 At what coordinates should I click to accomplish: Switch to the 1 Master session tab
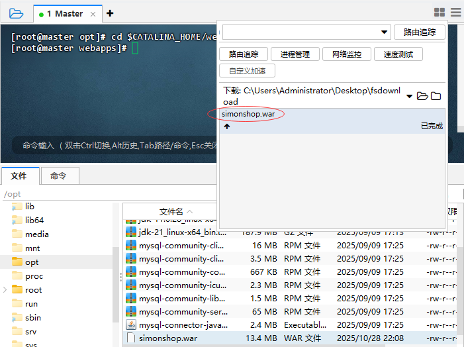point(68,14)
